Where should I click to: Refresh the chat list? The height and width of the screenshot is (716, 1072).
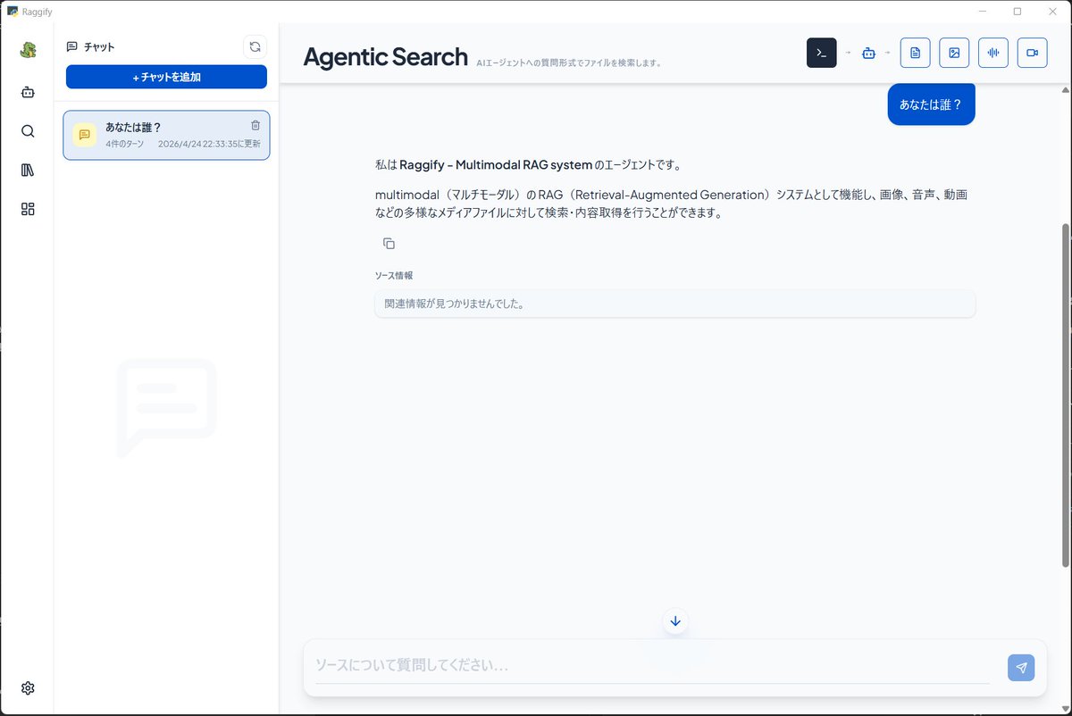[255, 46]
